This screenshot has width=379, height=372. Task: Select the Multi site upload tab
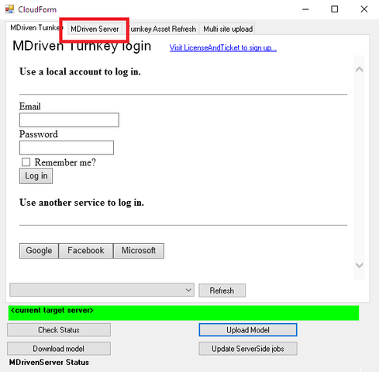tap(228, 29)
